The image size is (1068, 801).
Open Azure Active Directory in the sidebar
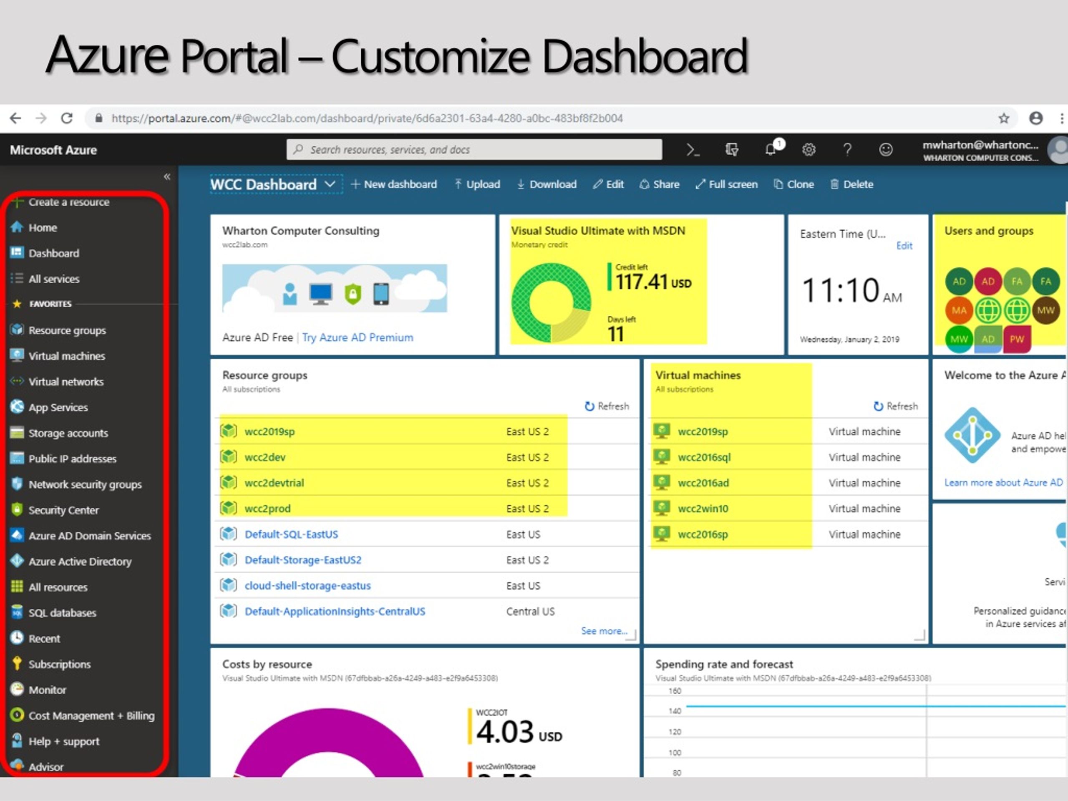coord(71,562)
